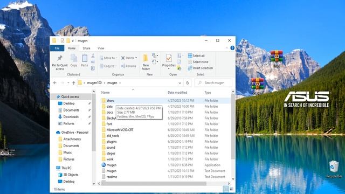Click This PC in navigation pane
The image size is (345, 194).
(x=66, y=168)
